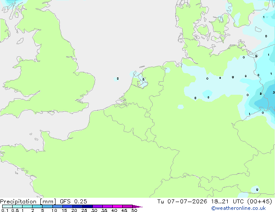Pick the 10–15 mm blue legend swatch

[x=58, y=206]
